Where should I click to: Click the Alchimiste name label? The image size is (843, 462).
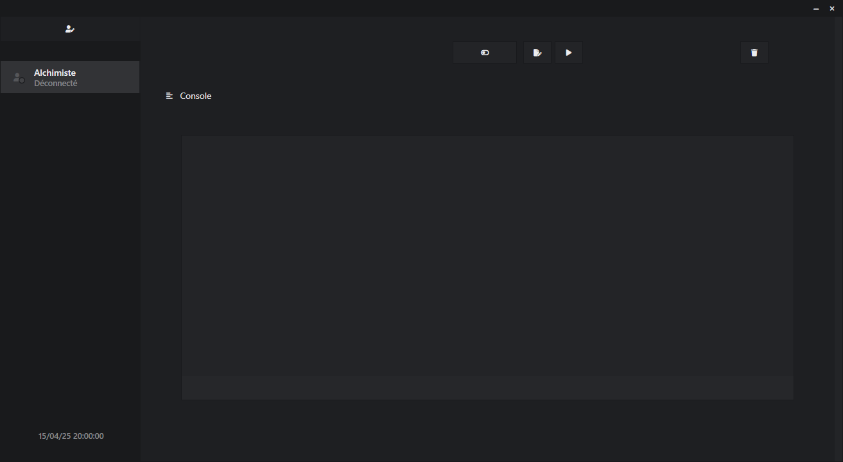[x=55, y=73]
